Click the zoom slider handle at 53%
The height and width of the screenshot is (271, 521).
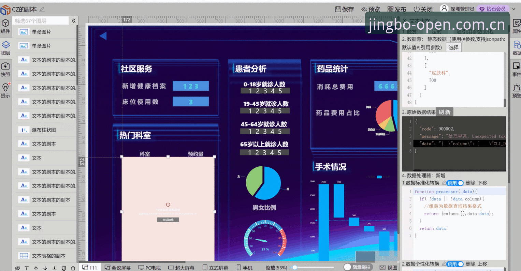[295, 268]
